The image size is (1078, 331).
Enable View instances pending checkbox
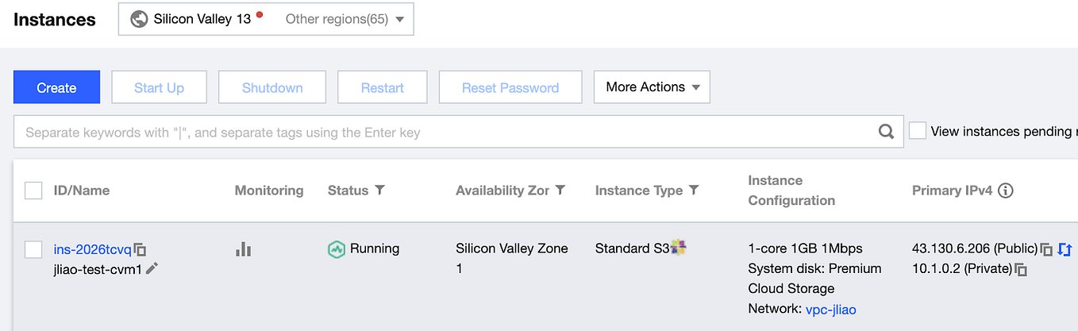pyautogui.click(x=918, y=131)
